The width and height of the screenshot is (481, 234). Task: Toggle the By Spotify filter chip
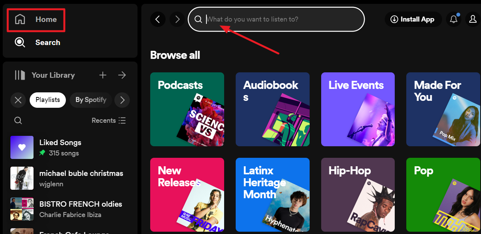coord(91,100)
